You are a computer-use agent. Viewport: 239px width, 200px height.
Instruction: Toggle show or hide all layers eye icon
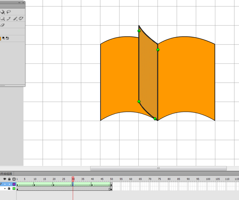click(x=5, y=179)
